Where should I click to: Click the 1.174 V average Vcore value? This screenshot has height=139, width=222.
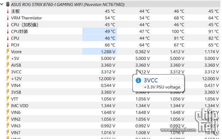pos(212,52)
